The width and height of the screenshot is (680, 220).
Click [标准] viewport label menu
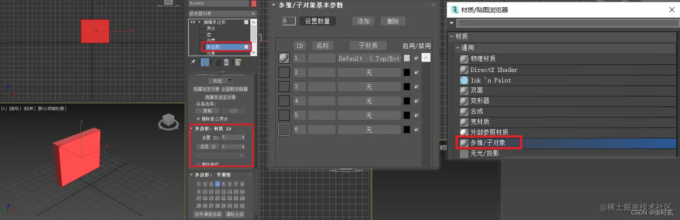pos(29,108)
